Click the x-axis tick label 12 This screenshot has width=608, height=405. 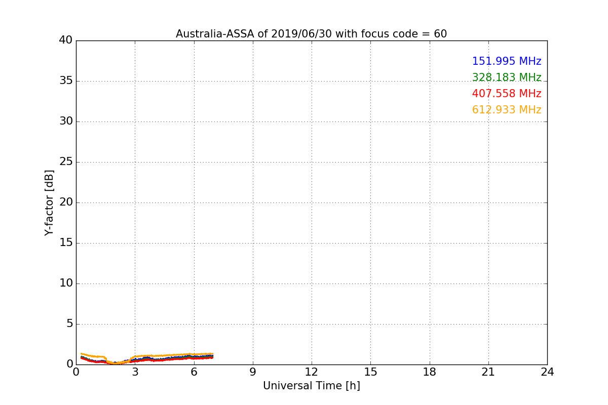[312, 372]
